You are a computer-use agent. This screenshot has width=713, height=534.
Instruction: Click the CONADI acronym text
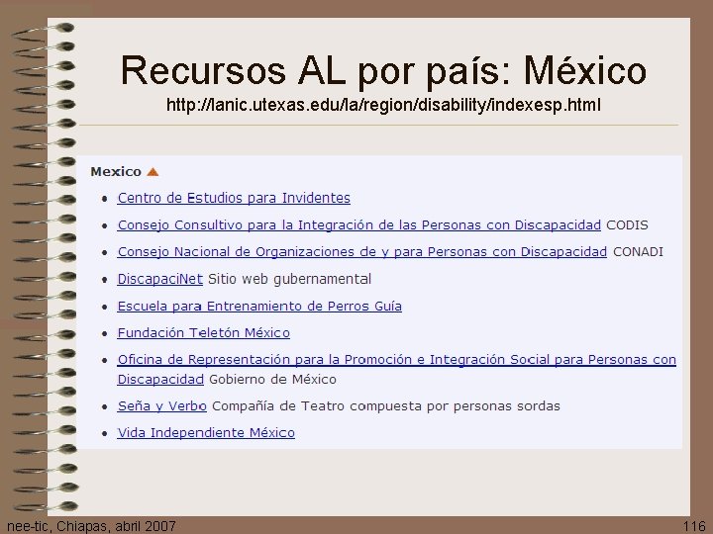pos(638,252)
